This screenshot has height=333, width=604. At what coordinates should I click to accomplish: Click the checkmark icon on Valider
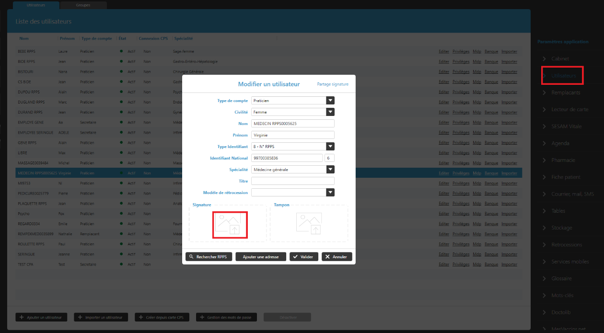[x=295, y=257]
